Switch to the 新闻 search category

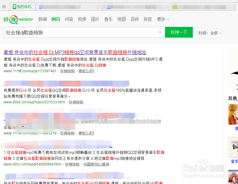coord(42,19)
